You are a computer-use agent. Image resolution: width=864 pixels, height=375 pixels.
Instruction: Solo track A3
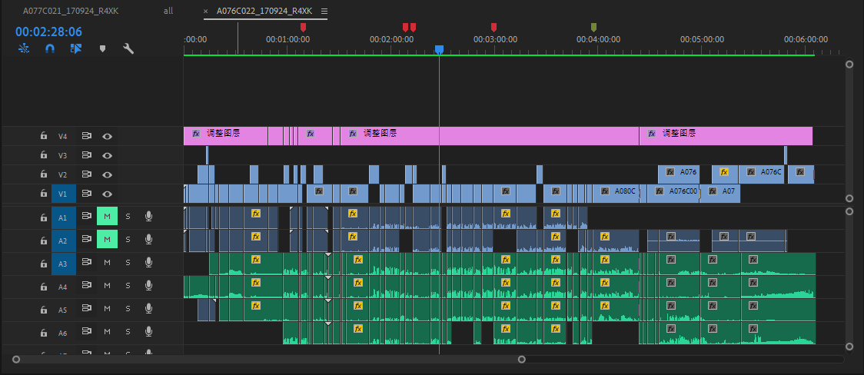tap(128, 264)
